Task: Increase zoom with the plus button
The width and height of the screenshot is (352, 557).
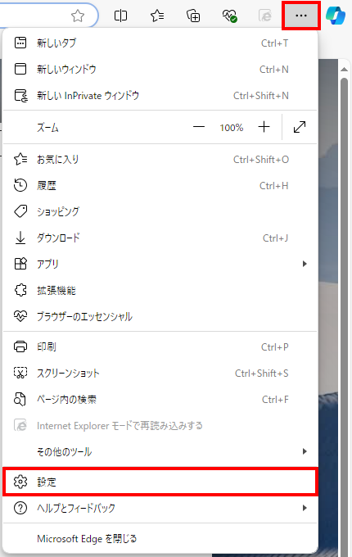Action: click(x=264, y=127)
